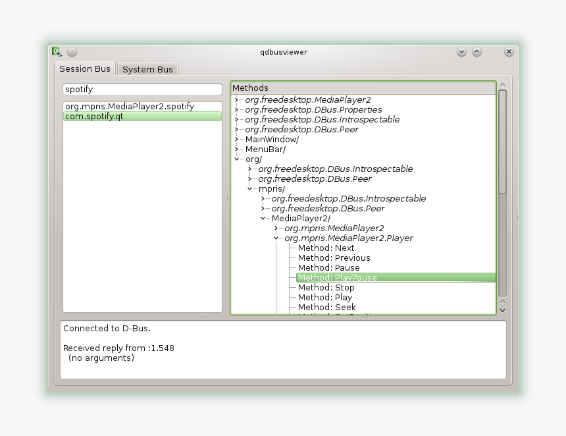Switch to the System Bus tab

[x=147, y=69]
